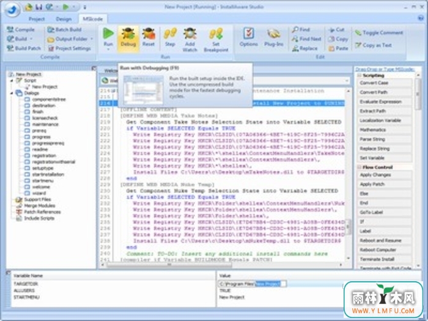Screen dimensions: 428x321
Task: Open the Output Folder dropdown arrow
Action: pos(92,39)
